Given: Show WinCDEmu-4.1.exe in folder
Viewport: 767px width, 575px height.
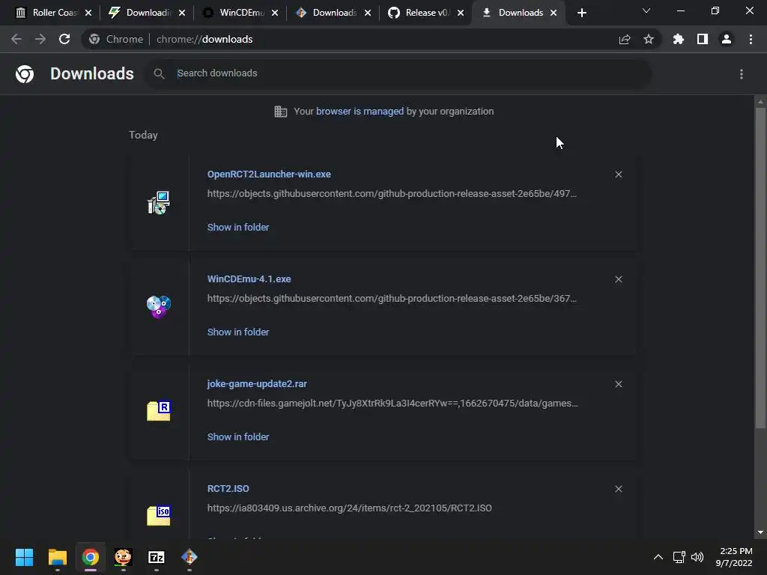Looking at the screenshot, I should [238, 332].
